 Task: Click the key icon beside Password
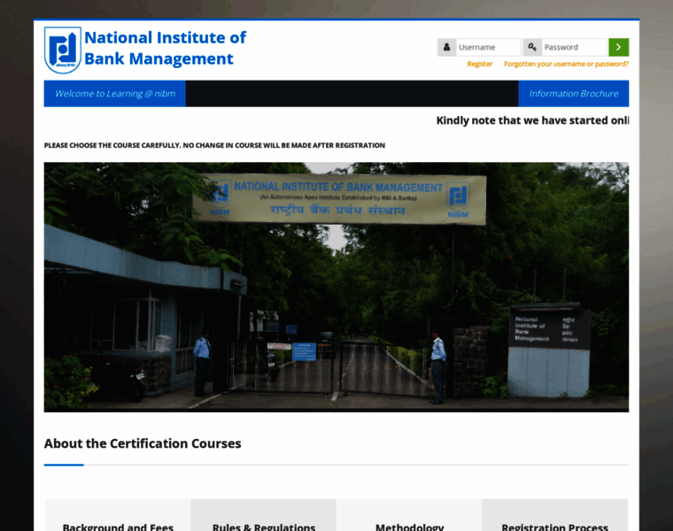tap(532, 47)
